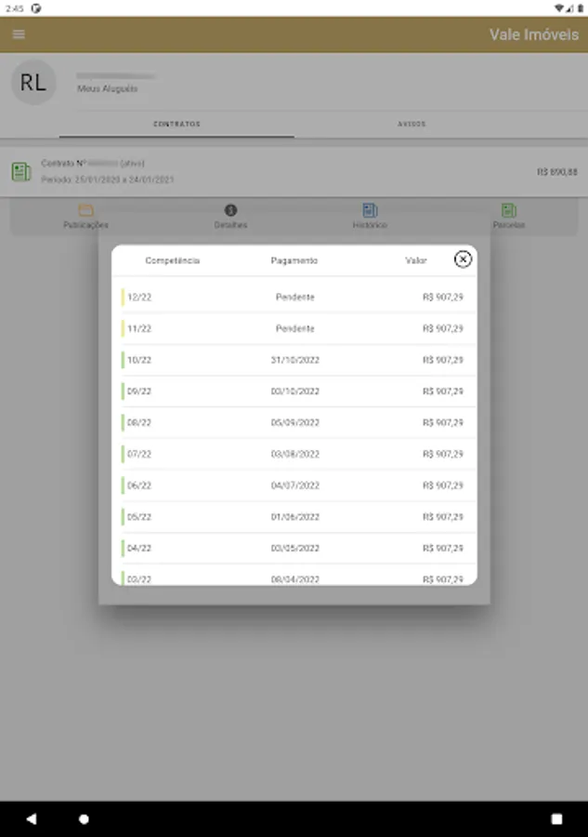Image resolution: width=588 pixels, height=837 pixels.
Task: Tap the Android back navigation button
Action: pos(32,818)
